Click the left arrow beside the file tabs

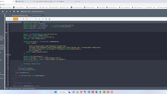tap(7, 15)
